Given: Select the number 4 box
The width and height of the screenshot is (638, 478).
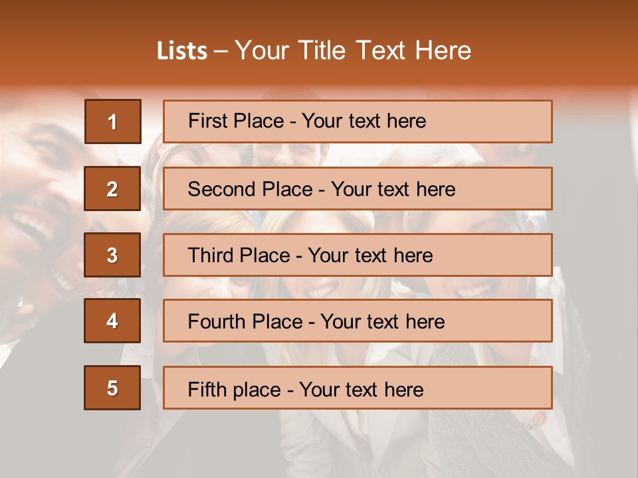Looking at the screenshot, I should (x=112, y=321).
